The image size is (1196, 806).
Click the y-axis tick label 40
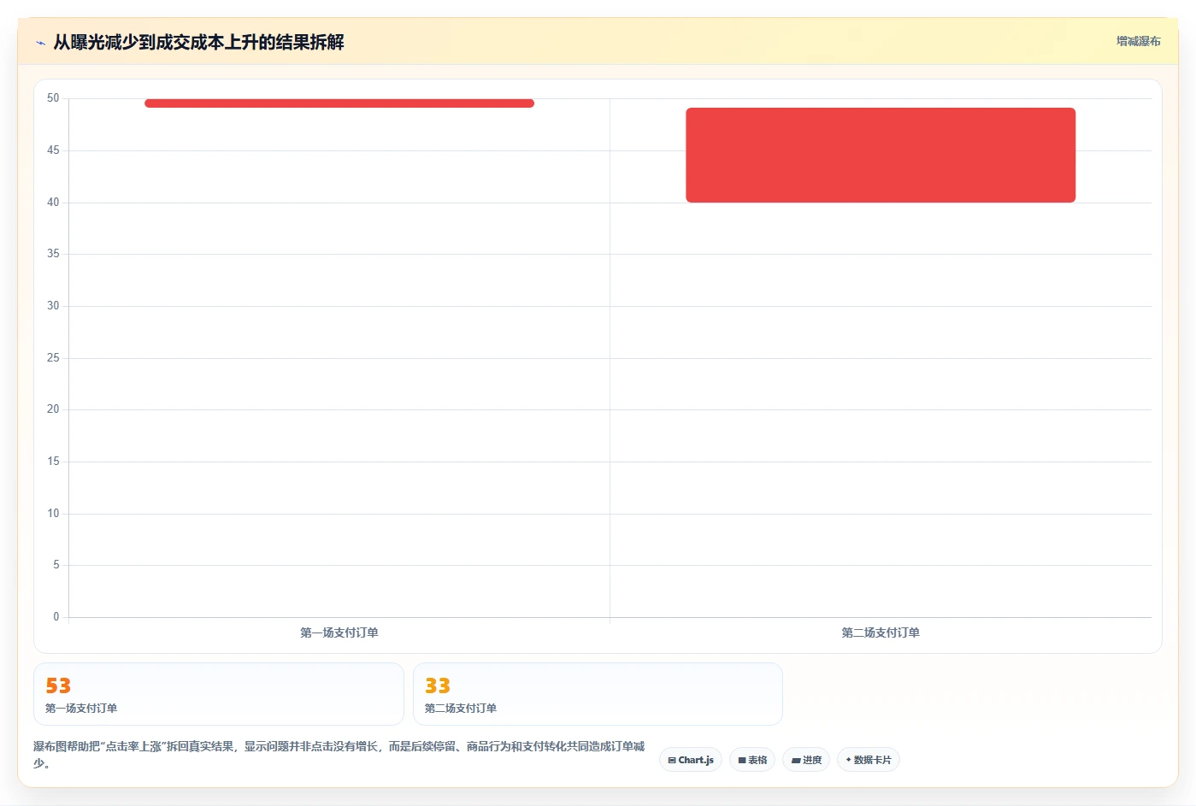53,202
